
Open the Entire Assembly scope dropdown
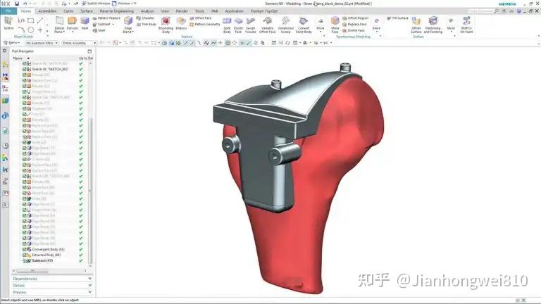click(x=79, y=43)
